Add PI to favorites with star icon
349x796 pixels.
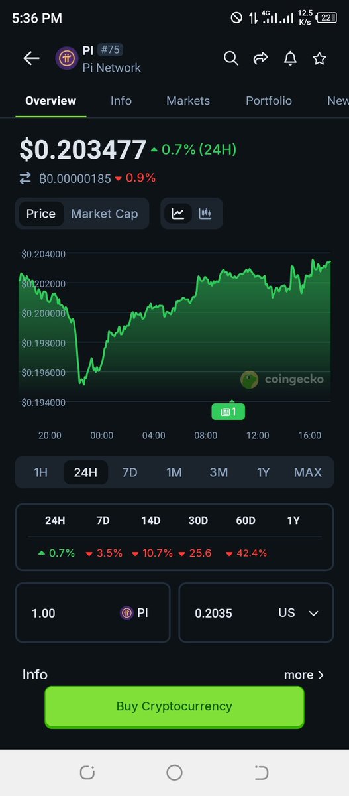coord(319,58)
